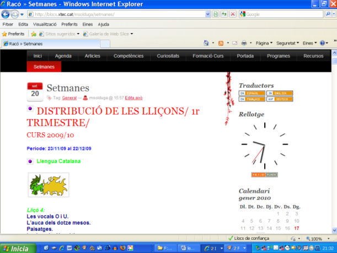The height and width of the screenshot is (253, 337).
Task: Click the RSS feeds icon
Action: tap(221, 43)
